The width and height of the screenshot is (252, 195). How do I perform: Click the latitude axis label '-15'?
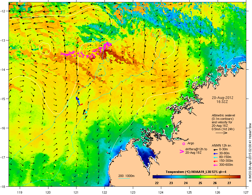[x=3, y=99]
